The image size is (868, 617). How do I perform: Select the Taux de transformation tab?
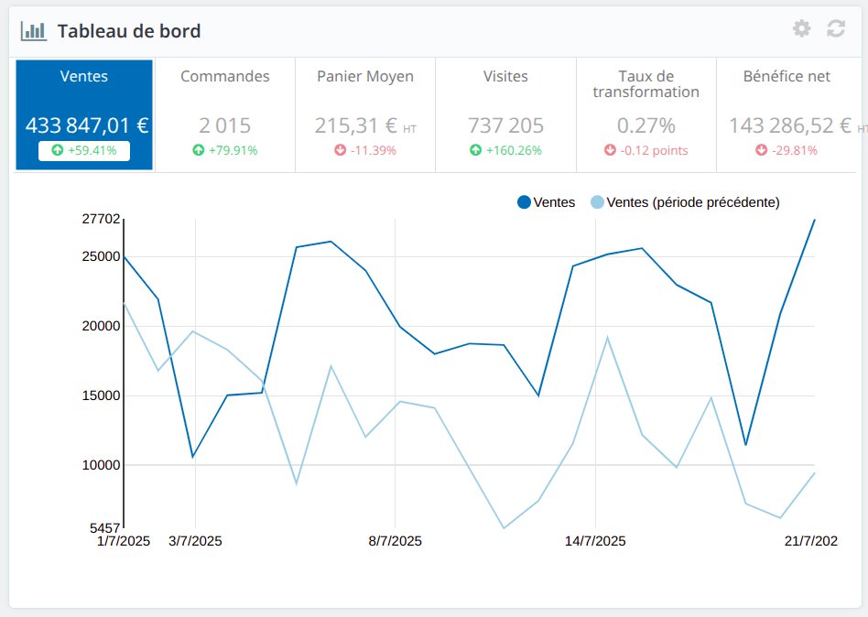pos(646,114)
